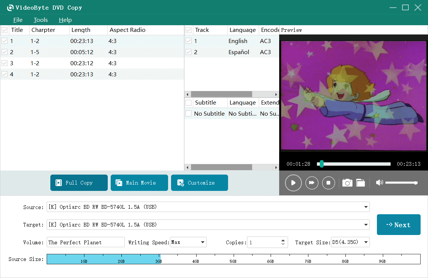Click the Length column header
Viewport: 428px width, 278px height.
88,30
